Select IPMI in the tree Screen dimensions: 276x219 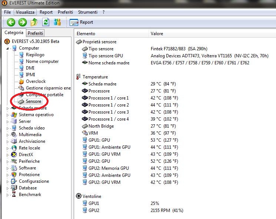[30, 75]
